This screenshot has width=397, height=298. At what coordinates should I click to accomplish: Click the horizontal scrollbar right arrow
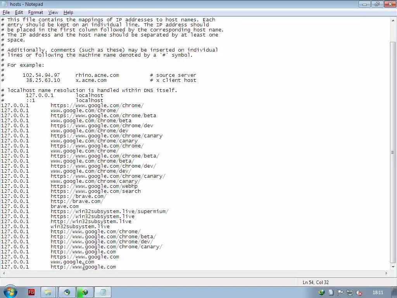pos(387,274)
